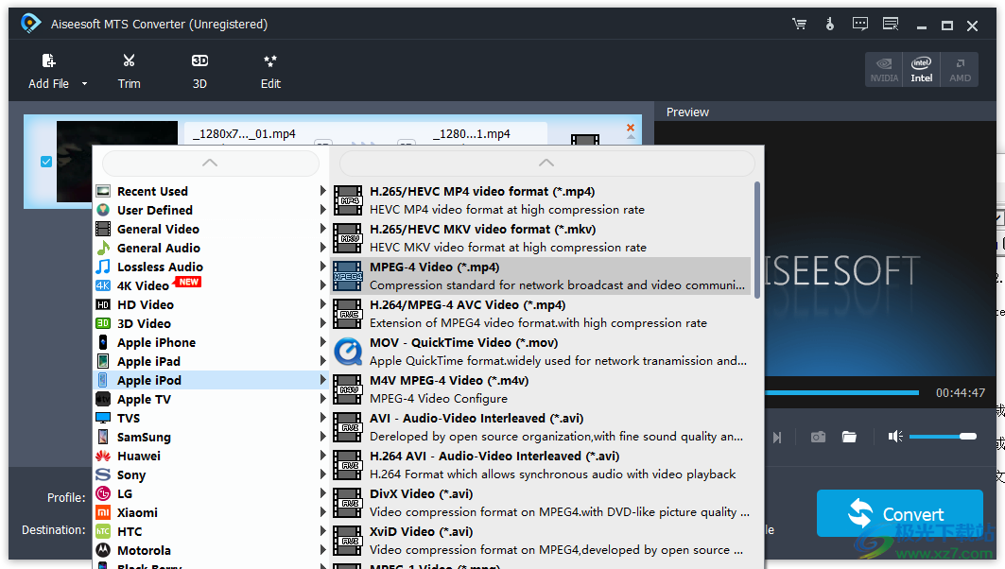Click the 3D Video category icon
Viewport: 1005px width, 569px height.
click(x=102, y=323)
